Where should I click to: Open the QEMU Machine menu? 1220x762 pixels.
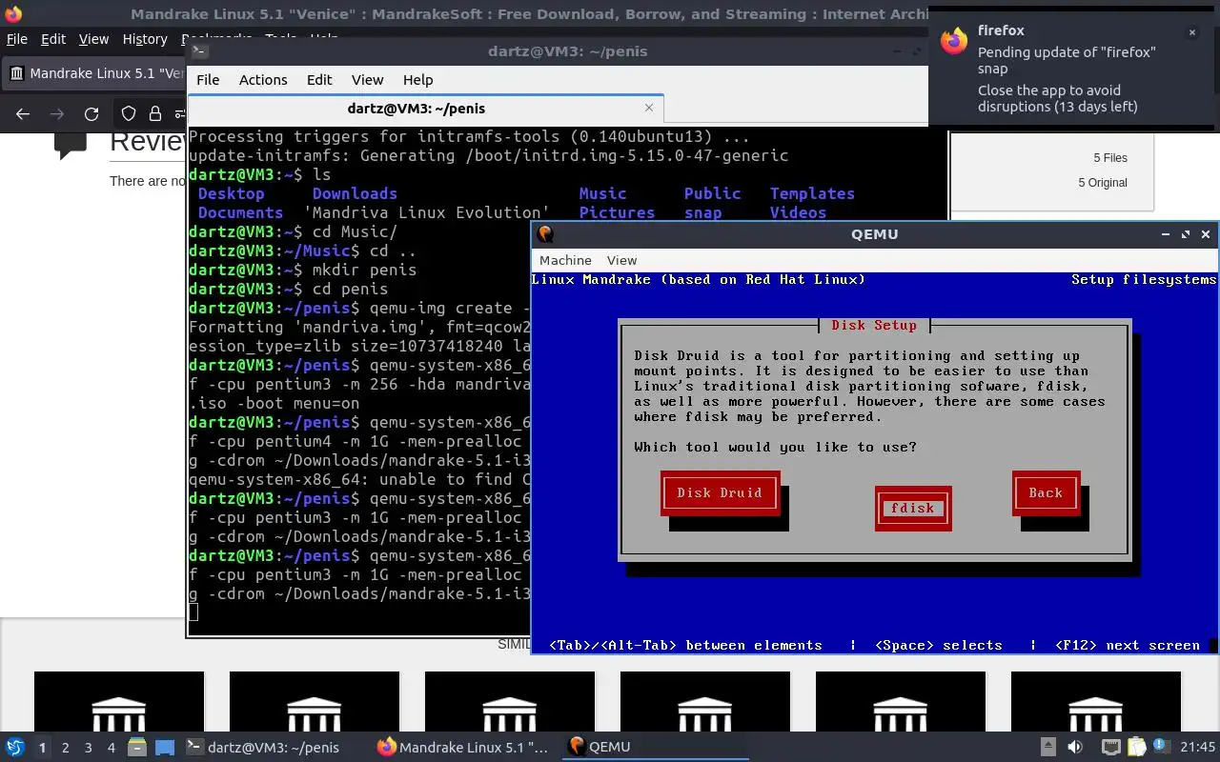(x=565, y=260)
